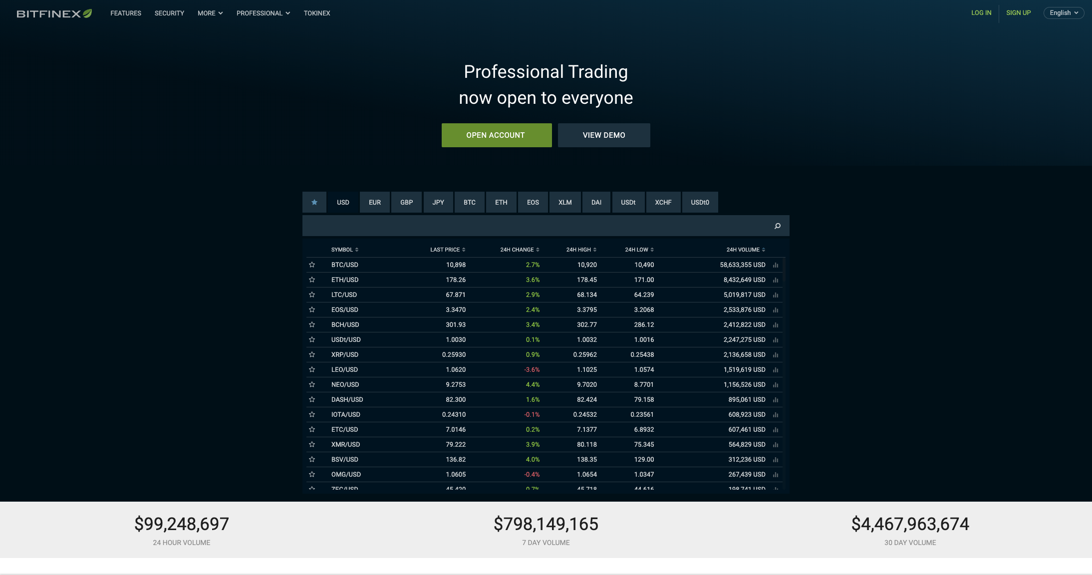Screen dimensions: 1092x575
Task: Favorite the EOS/USD pair star
Action: pyautogui.click(x=312, y=309)
